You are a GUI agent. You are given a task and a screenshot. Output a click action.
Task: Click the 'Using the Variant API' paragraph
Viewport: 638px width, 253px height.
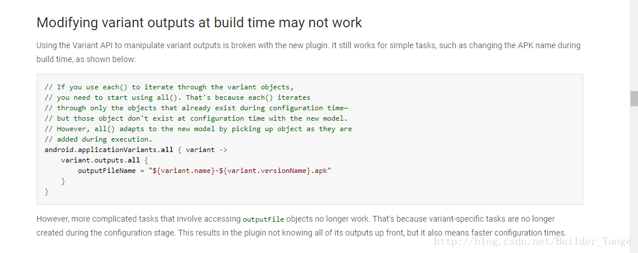[308, 52]
